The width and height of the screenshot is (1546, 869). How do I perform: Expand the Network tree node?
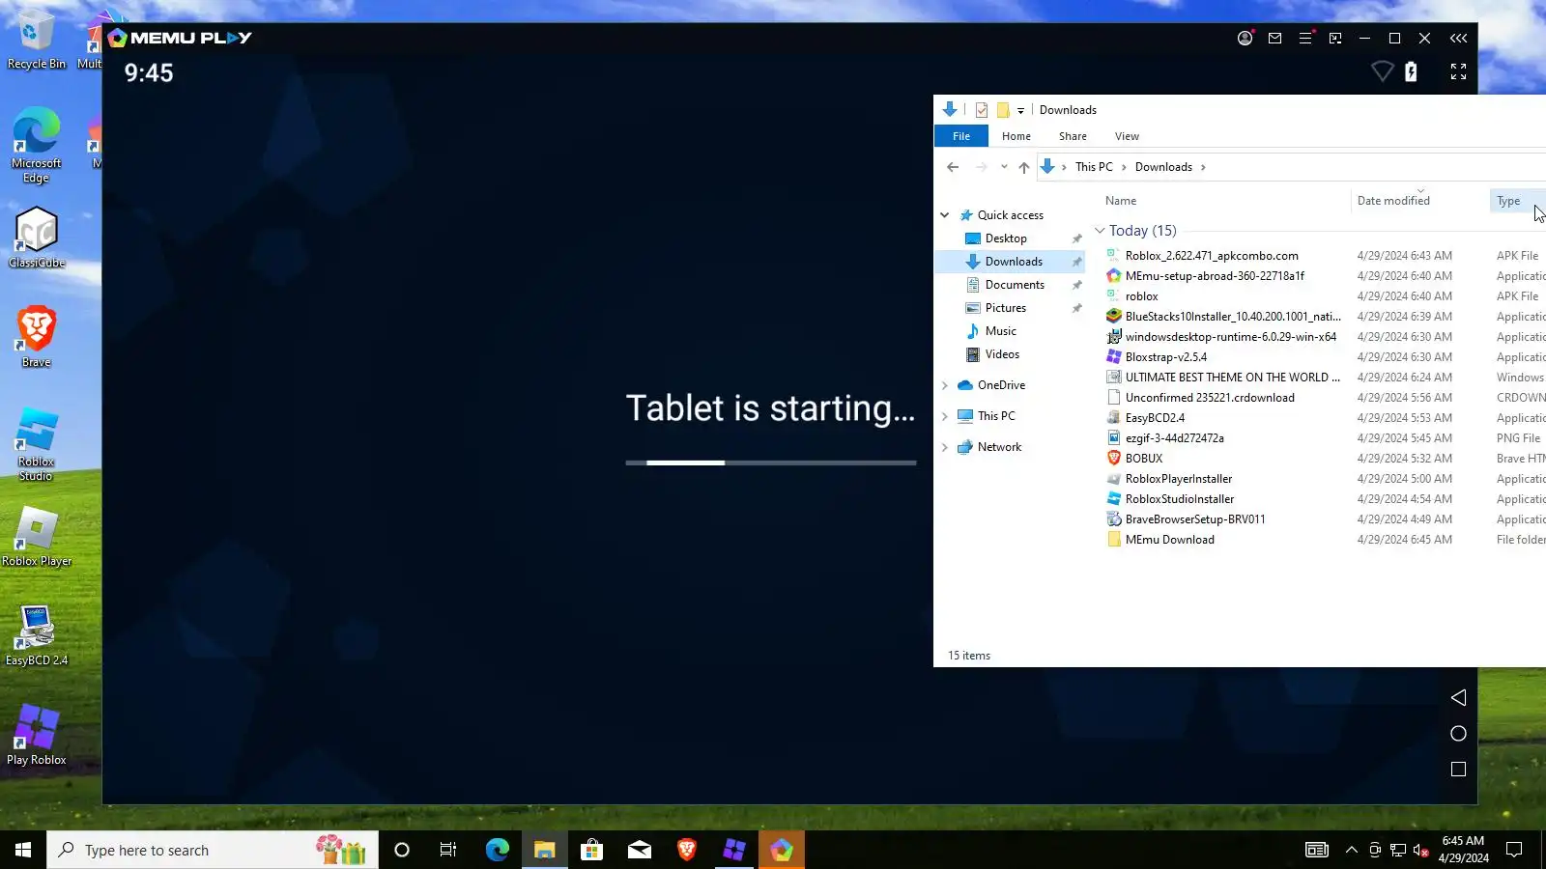(945, 447)
